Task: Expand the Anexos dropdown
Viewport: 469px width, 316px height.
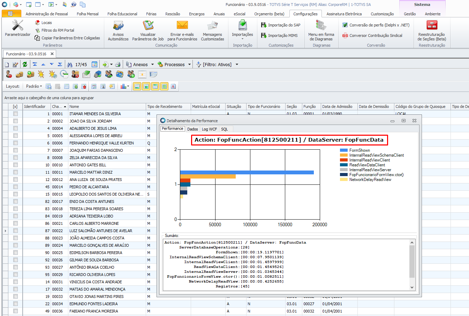Action: tap(152, 65)
